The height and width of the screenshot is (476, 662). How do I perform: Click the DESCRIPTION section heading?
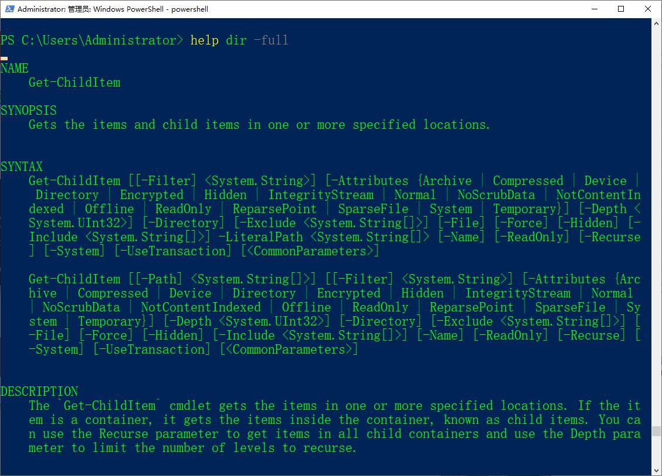(x=39, y=392)
